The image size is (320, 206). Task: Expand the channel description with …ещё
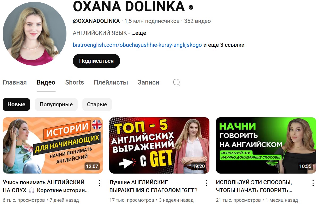click(139, 33)
